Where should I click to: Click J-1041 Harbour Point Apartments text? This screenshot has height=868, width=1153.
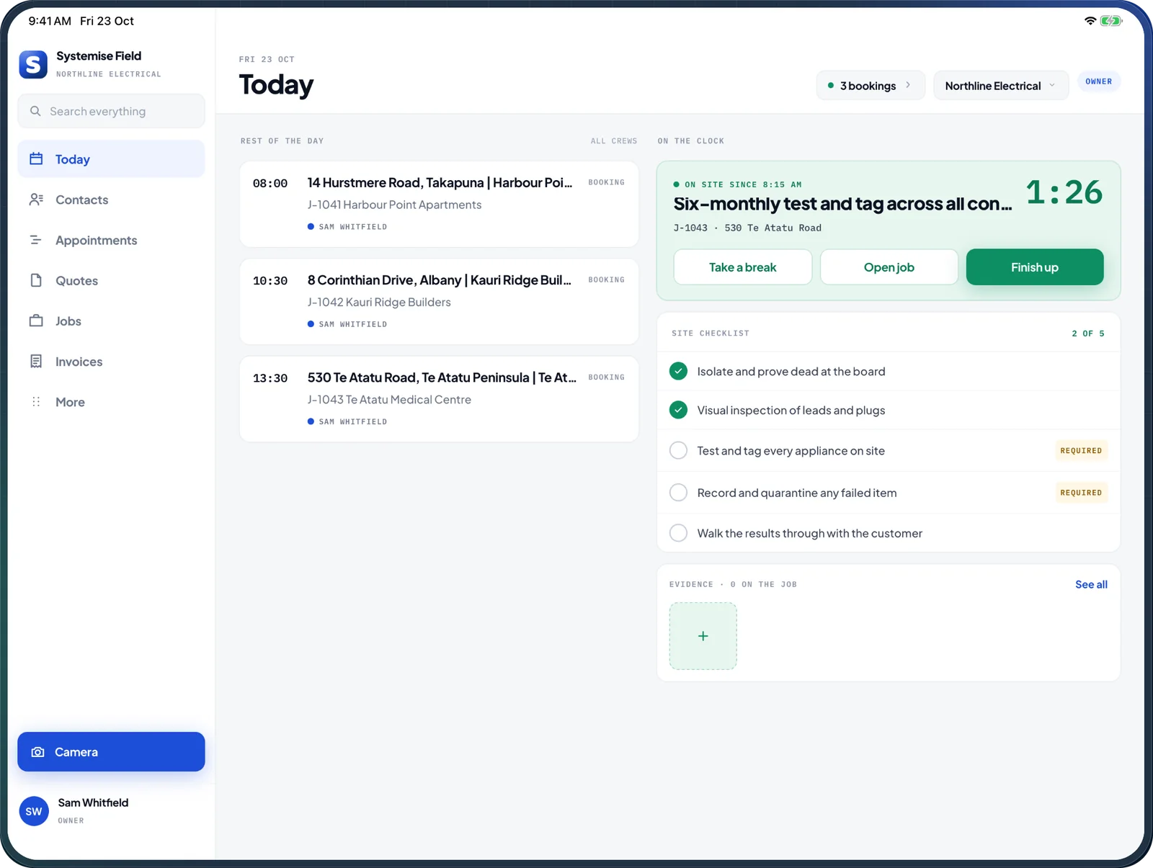pyautogui.click(x=394, y=205)
